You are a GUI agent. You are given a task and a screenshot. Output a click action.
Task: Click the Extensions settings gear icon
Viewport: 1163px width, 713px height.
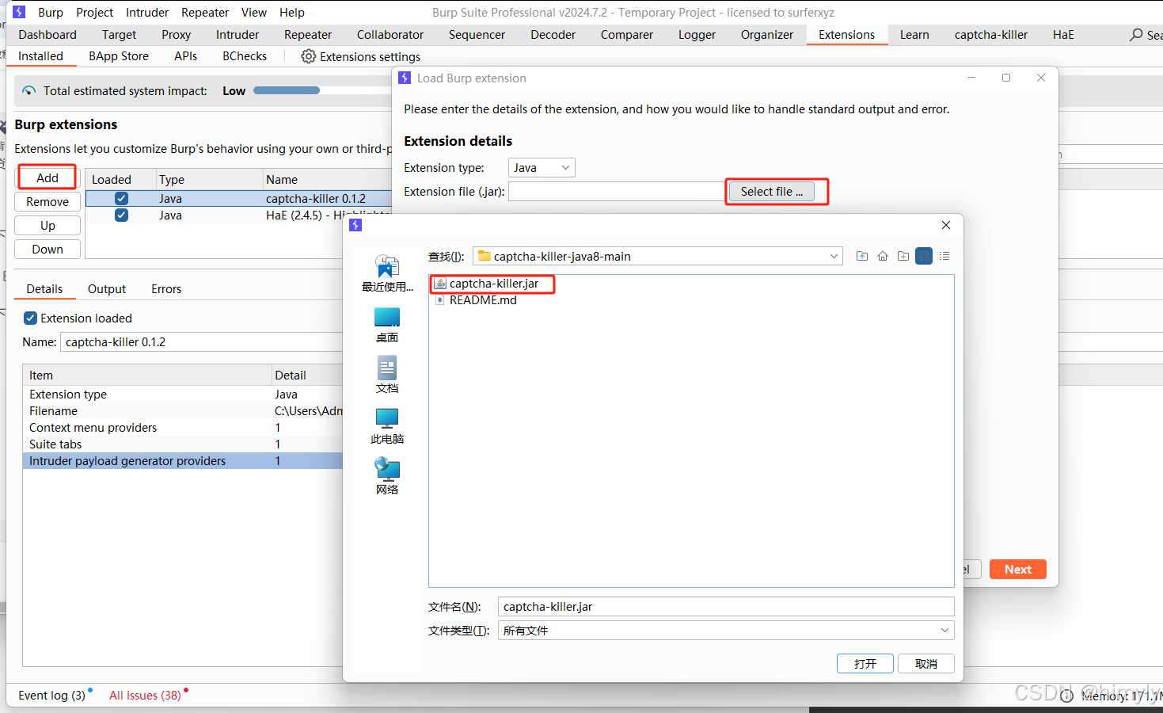[309, 56]
